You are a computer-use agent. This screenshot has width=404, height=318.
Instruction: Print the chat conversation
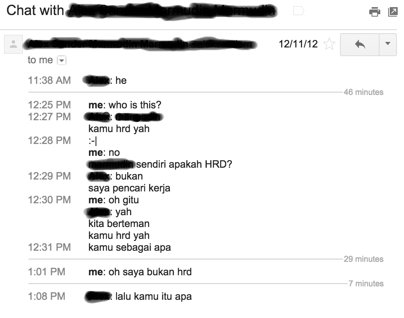pyautogui.click(x=374, y=12)
